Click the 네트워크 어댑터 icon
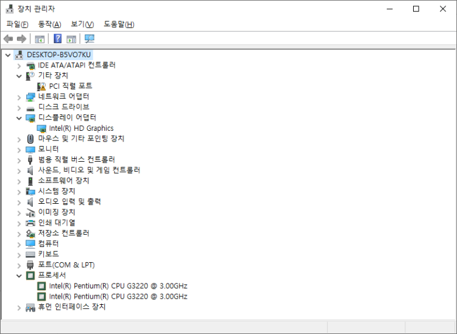 (30, 97)
